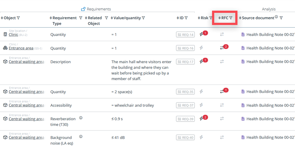Click the REQ-40 ID tag
The height and width of the screenshot is (147, 295).
point(185,137)
